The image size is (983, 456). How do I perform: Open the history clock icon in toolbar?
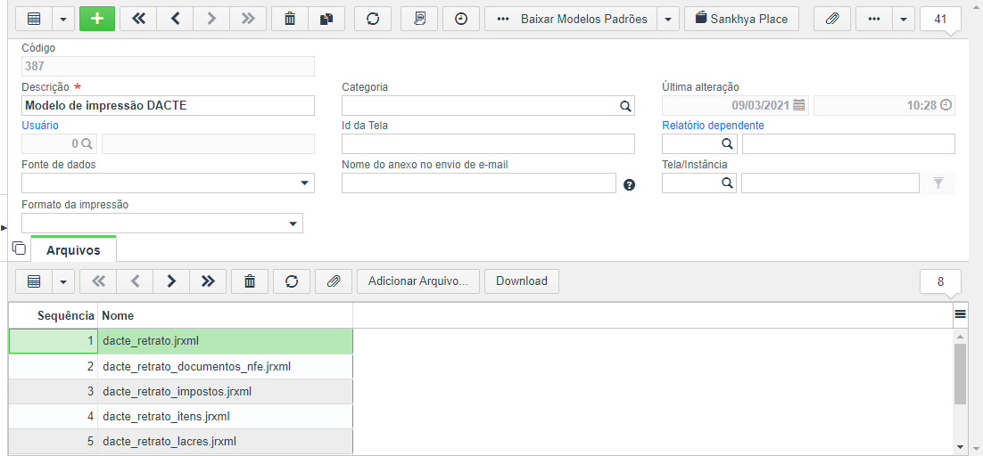(x=461, y=19)
